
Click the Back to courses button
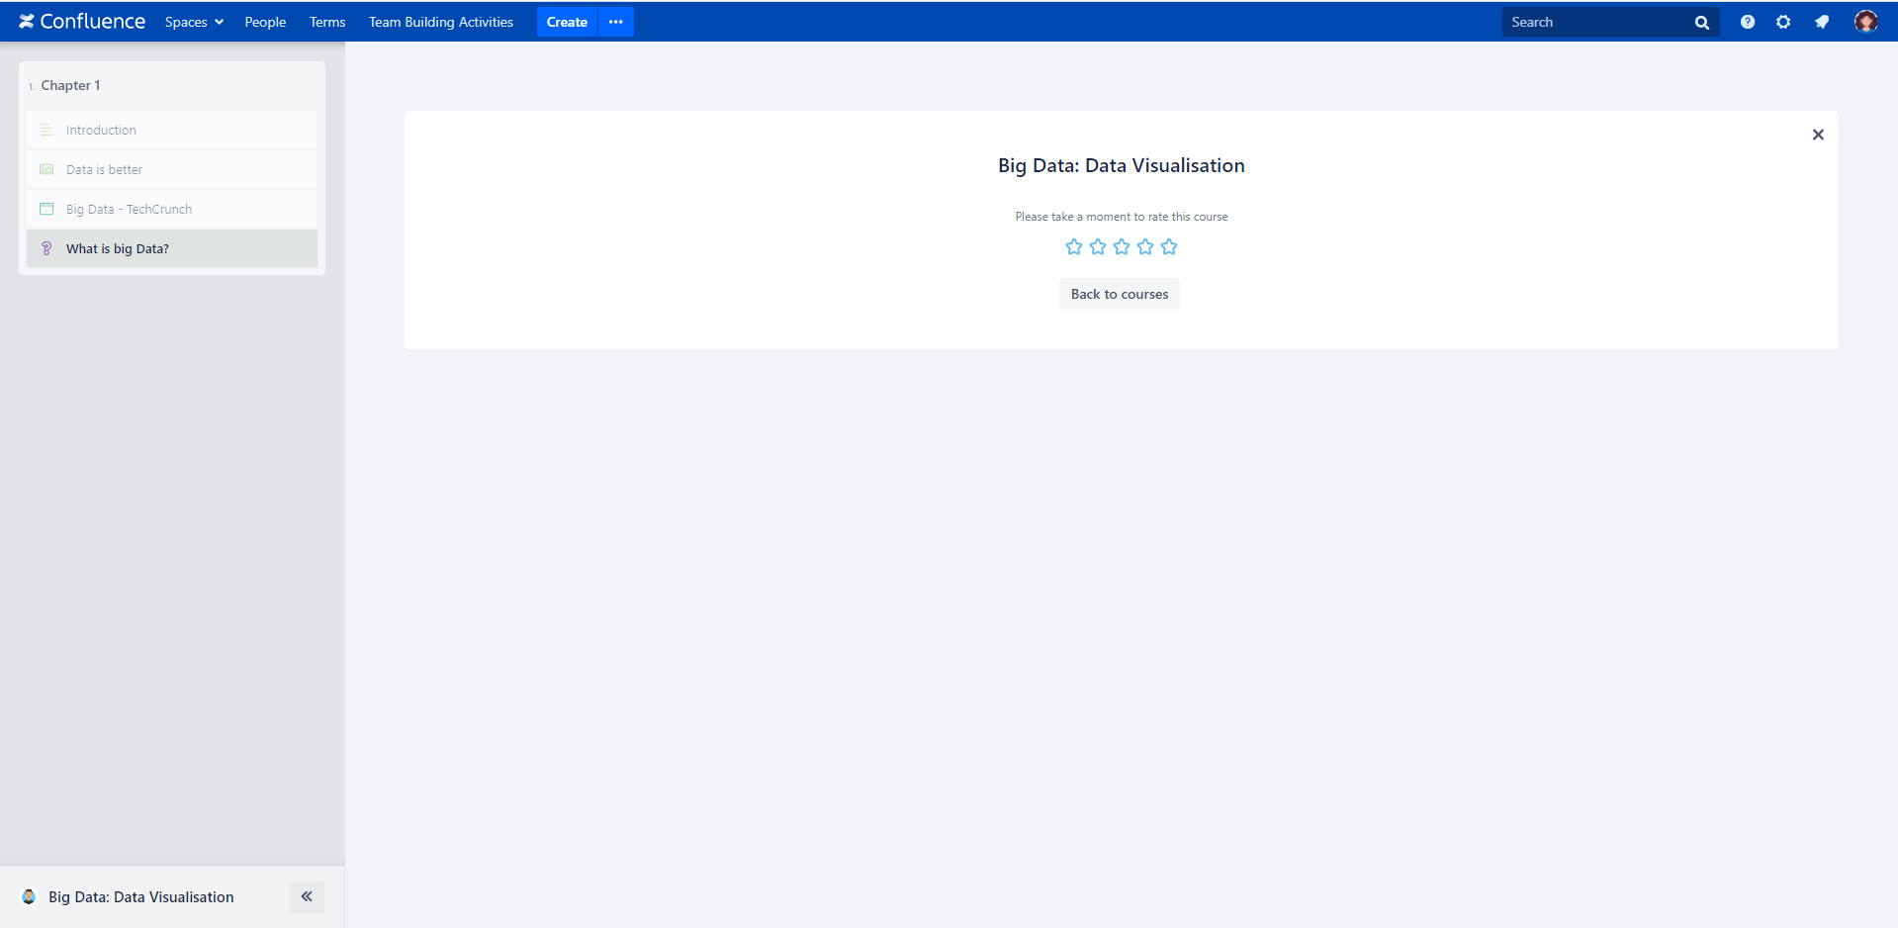tap(1119, 294)
